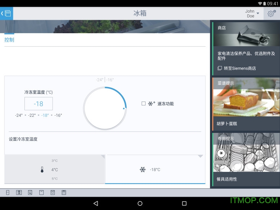This screenshot has width=280, height=210.
Task: Enable the 速冻功能 checkbox
Action: [x=144, y=103]
